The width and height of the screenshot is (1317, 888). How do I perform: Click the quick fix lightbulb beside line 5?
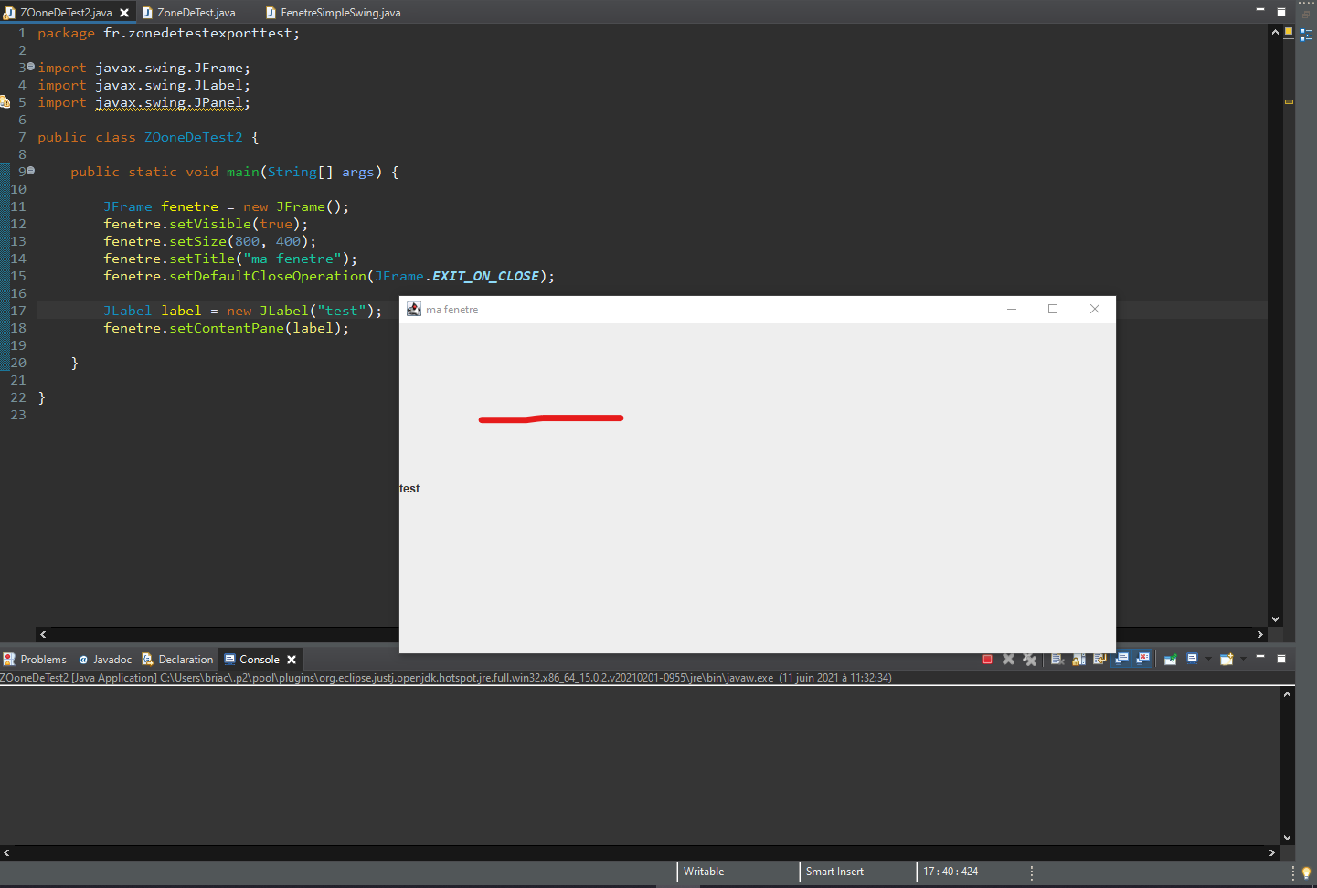5,102
